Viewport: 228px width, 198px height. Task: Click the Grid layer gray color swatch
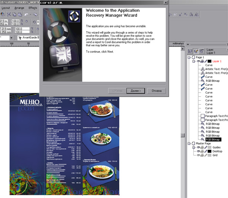(x=209, y=155)
